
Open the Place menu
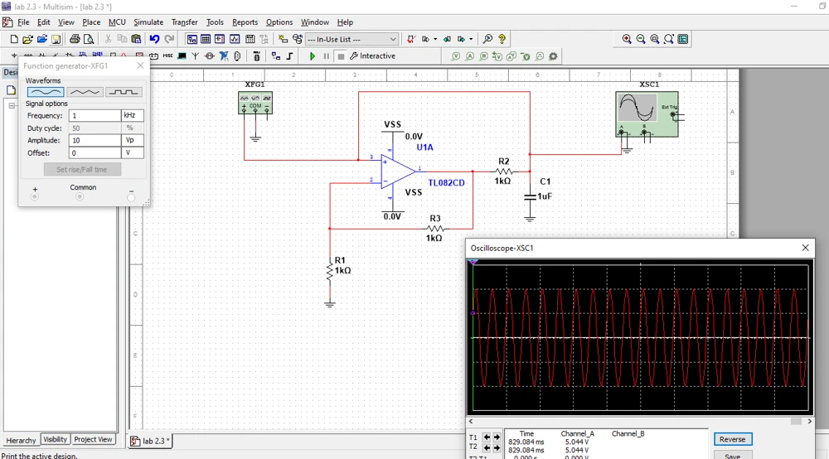click(x=91, y=22)
